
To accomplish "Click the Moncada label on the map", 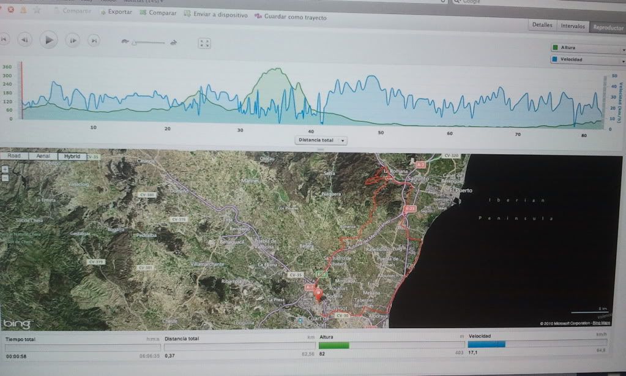I will coord(345,281).
